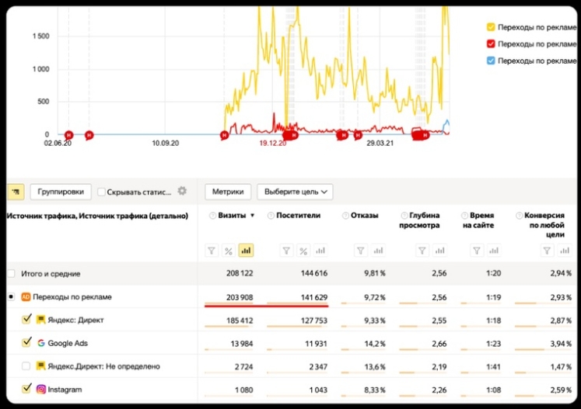581x409 pixels.
Task: Open the Выберите цель dropdown
Action: coord(295,192)
